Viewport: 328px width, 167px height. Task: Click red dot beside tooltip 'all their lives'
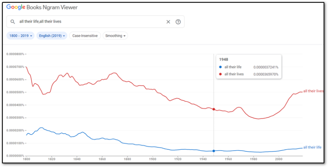pyautogui.click(x=221, y=74)
